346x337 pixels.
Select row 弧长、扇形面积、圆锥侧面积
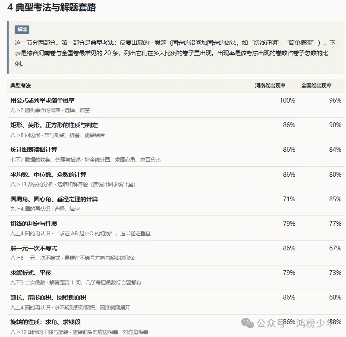coord(176,303)
